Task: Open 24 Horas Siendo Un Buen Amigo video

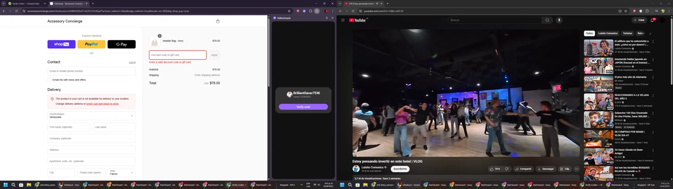Action: pos(599,156)
